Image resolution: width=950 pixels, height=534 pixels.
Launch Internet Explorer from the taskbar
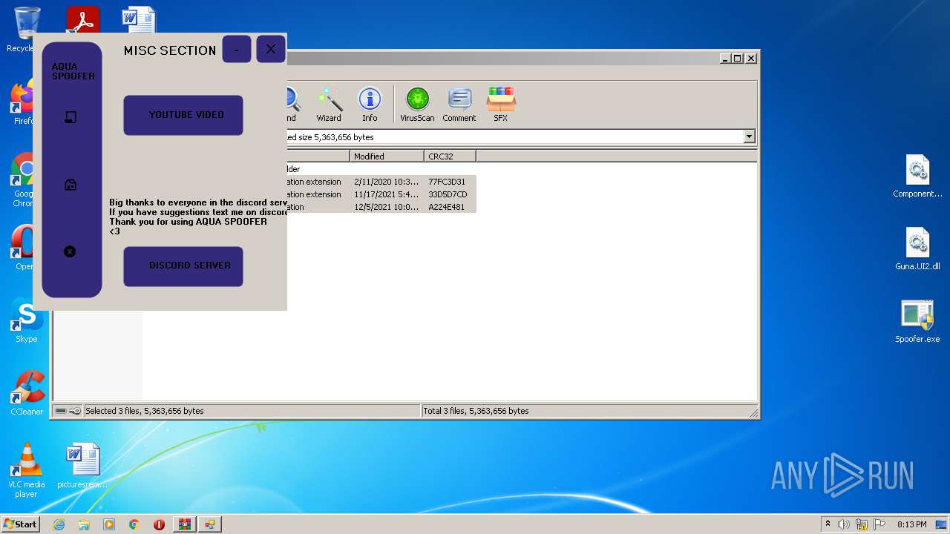59,524
